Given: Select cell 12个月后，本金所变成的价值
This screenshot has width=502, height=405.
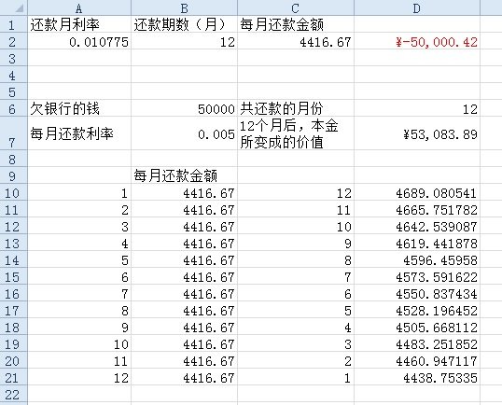Looking at the screenshot, I should pos(296,133).
